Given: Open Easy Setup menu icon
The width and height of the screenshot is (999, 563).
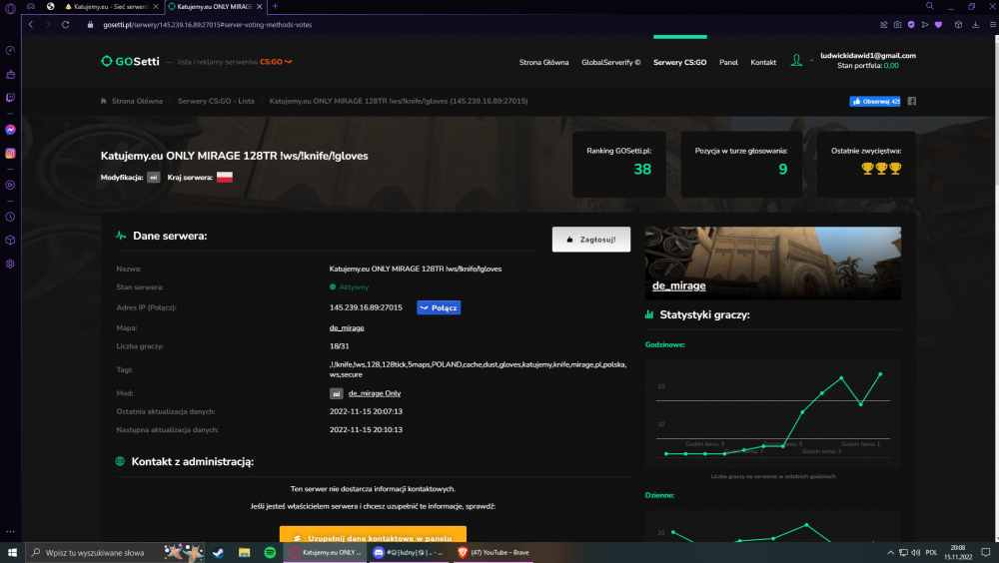Looking at the screenshot, I should [993, 24].
